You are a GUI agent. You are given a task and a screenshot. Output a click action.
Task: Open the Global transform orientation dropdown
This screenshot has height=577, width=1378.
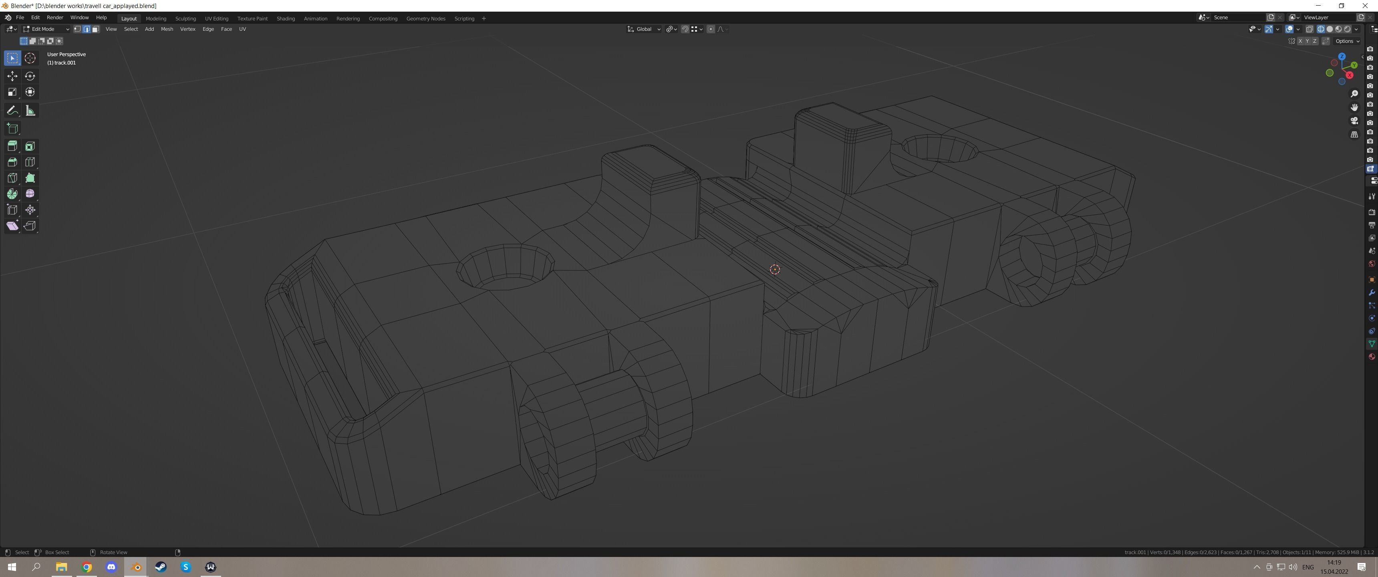[644, 29]
